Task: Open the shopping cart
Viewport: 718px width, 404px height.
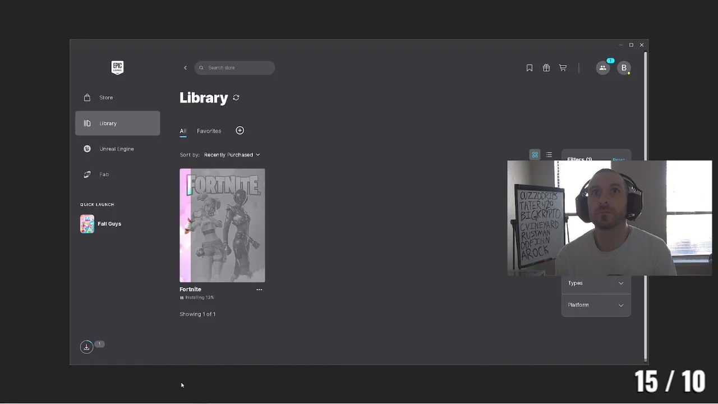Action: point(563,68)
